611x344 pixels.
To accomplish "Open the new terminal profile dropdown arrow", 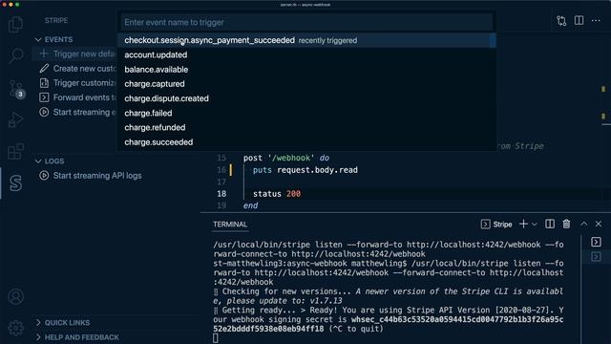I will click(535, 225).
